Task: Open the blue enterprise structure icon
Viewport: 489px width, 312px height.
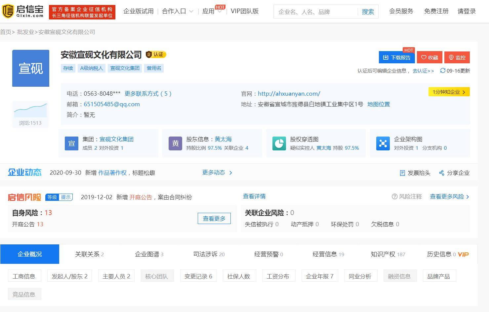Action: coord(383,143)
